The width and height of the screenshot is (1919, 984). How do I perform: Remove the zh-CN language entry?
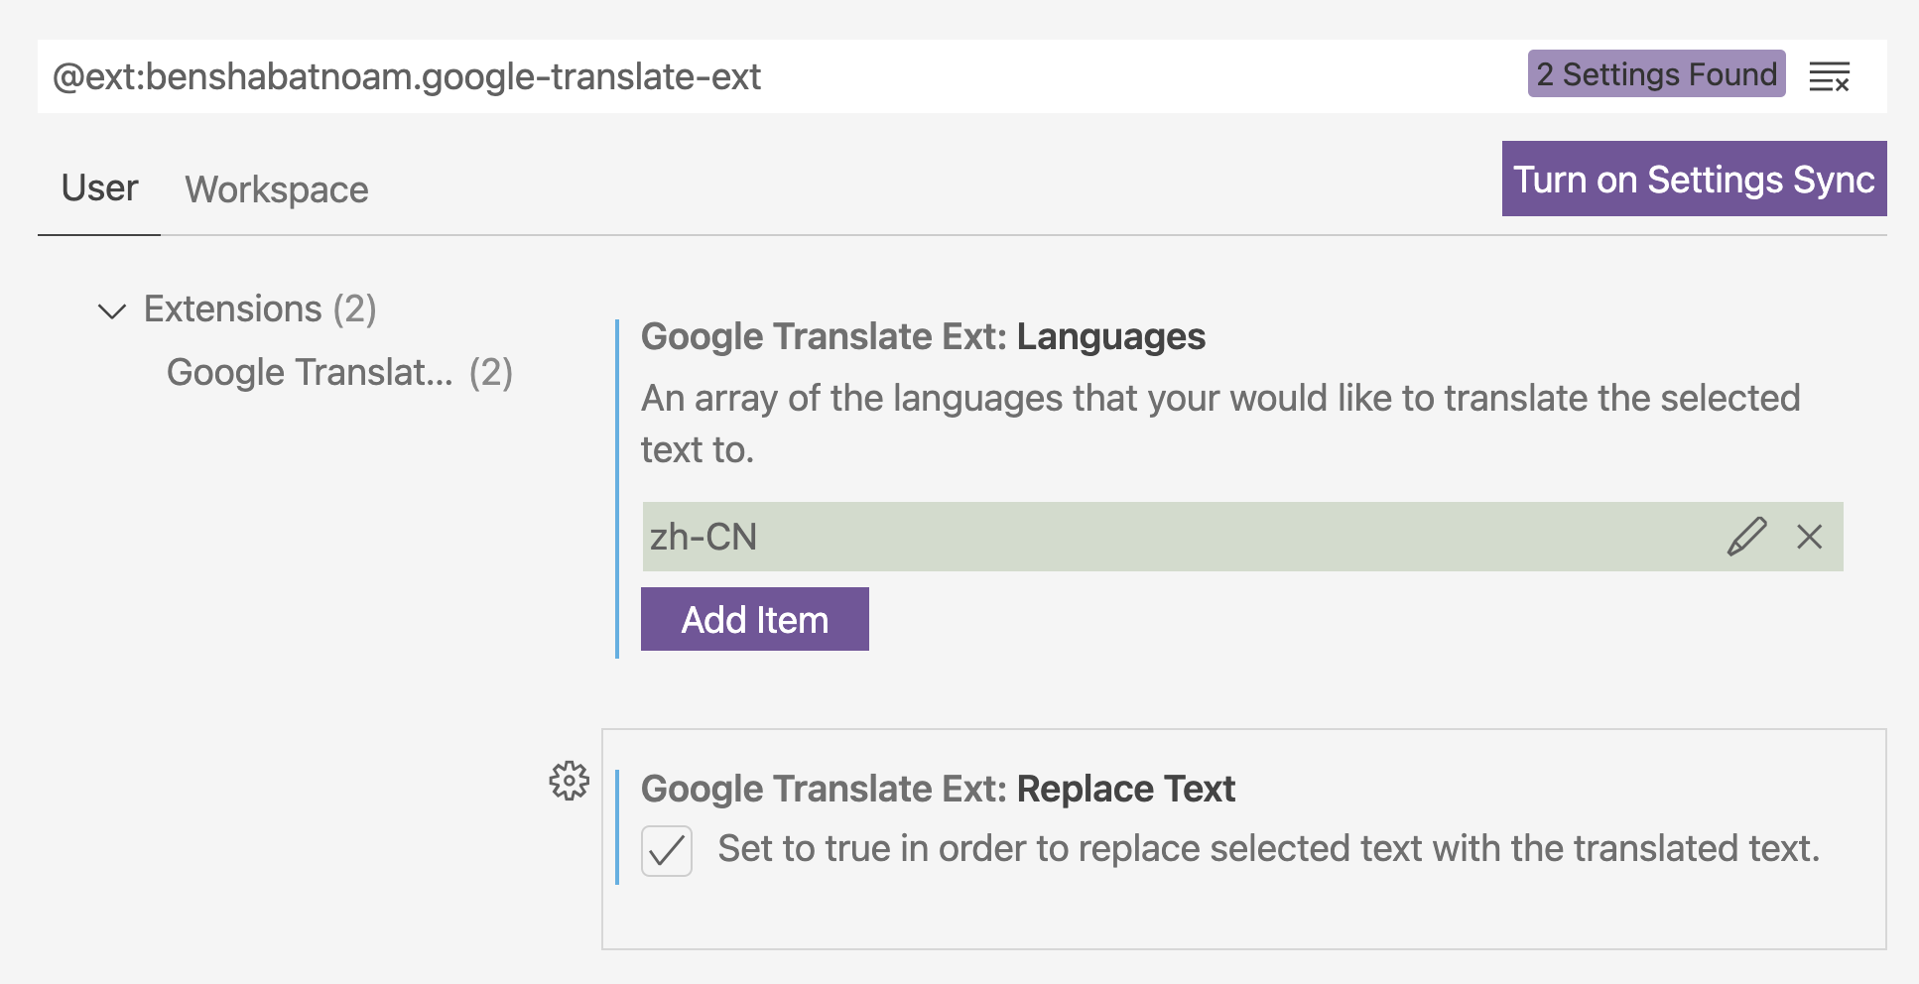[1810, 537]
